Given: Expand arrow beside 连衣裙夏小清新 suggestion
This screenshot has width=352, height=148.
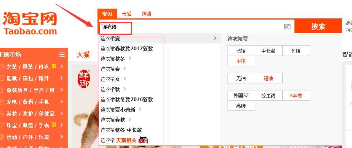Looking at the screenshot, I should point(140,109).
